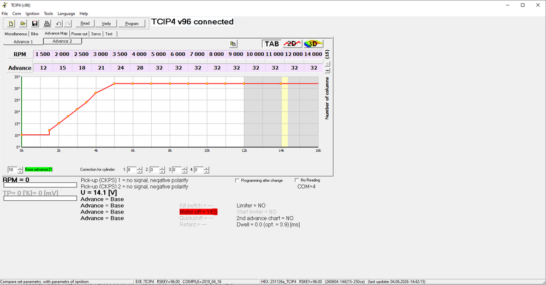Adjust cylinder 2 correction spinner
The width and height of the screenshot is (546, 285).
[162, 170]
